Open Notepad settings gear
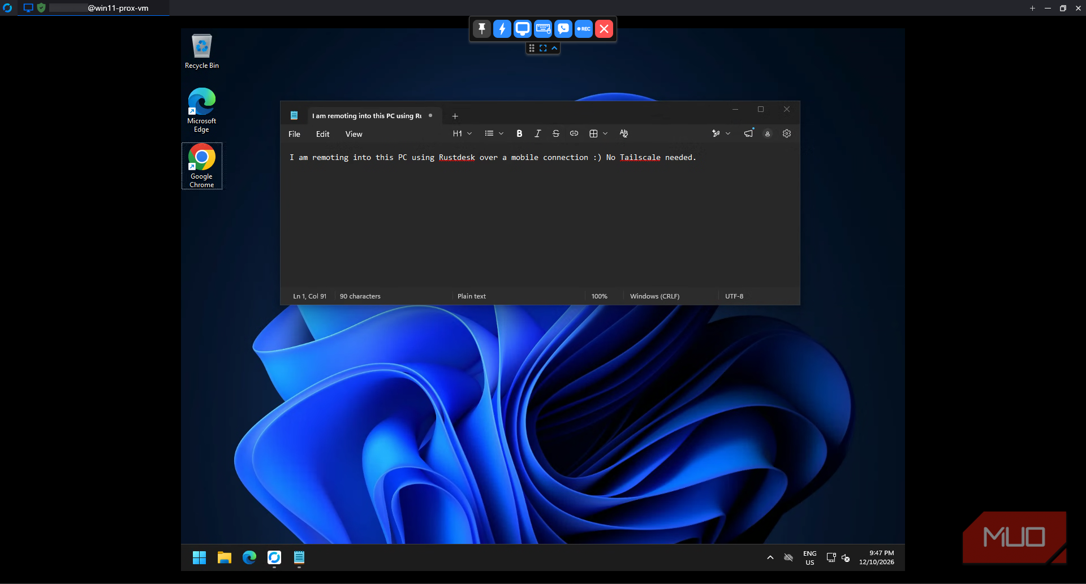The width and height of the screenshot is (1086, 584). [787, 133]
